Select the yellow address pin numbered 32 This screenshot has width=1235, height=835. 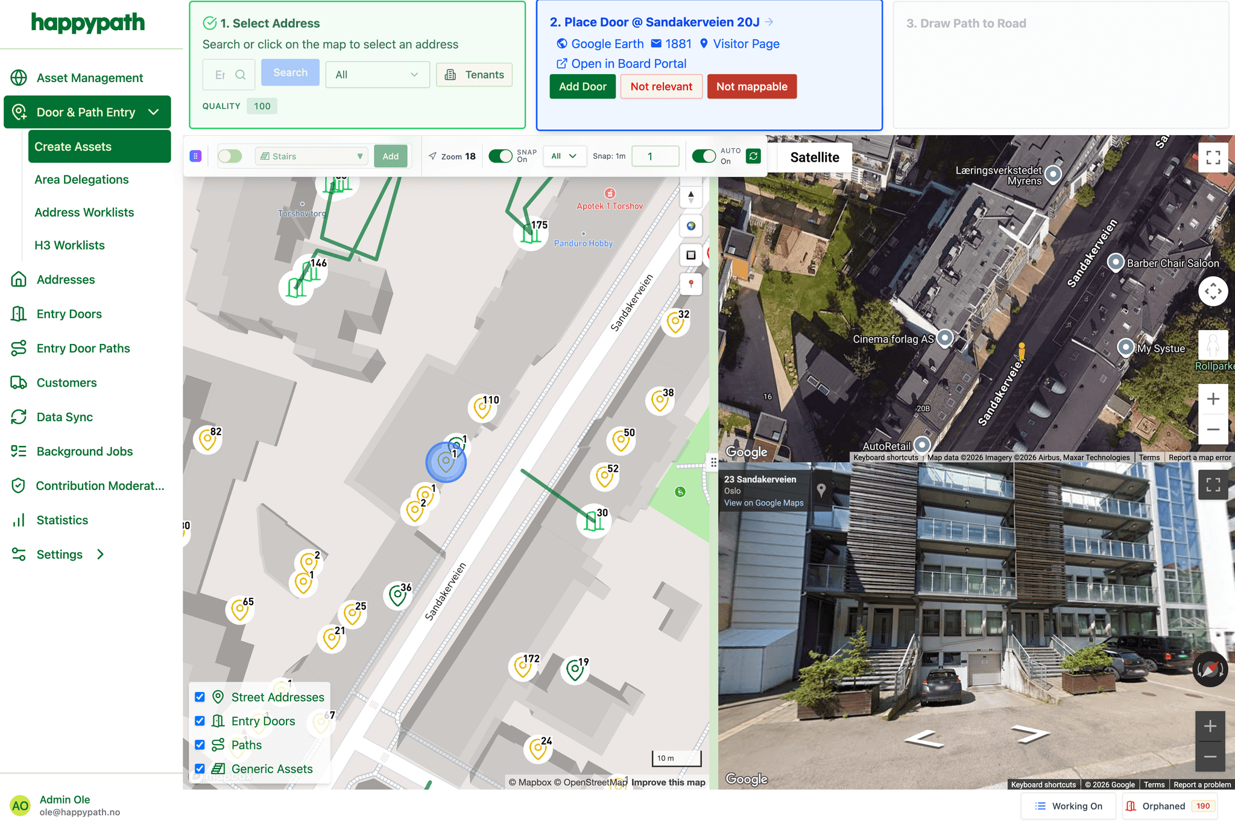point(675,322)
